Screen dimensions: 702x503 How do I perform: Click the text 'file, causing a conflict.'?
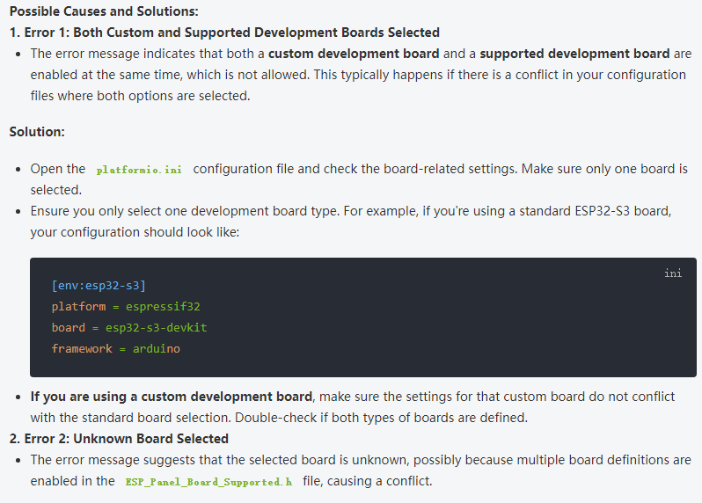click(368, 481)
